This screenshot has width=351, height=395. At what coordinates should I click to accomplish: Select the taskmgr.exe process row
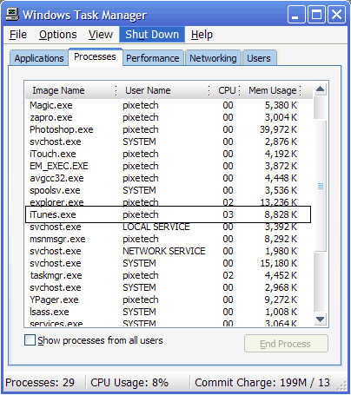click(168, 275)
